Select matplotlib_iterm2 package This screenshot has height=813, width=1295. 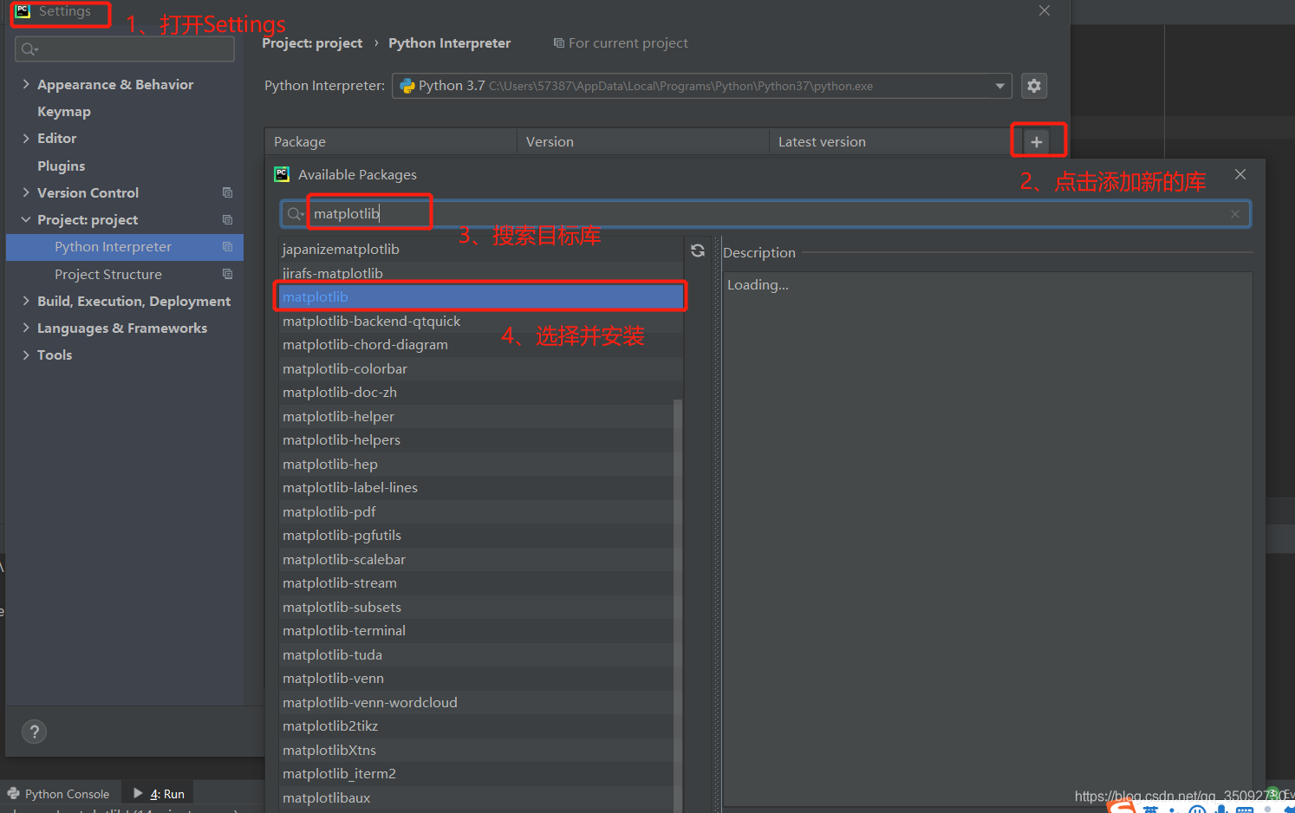tap(477, 774)
